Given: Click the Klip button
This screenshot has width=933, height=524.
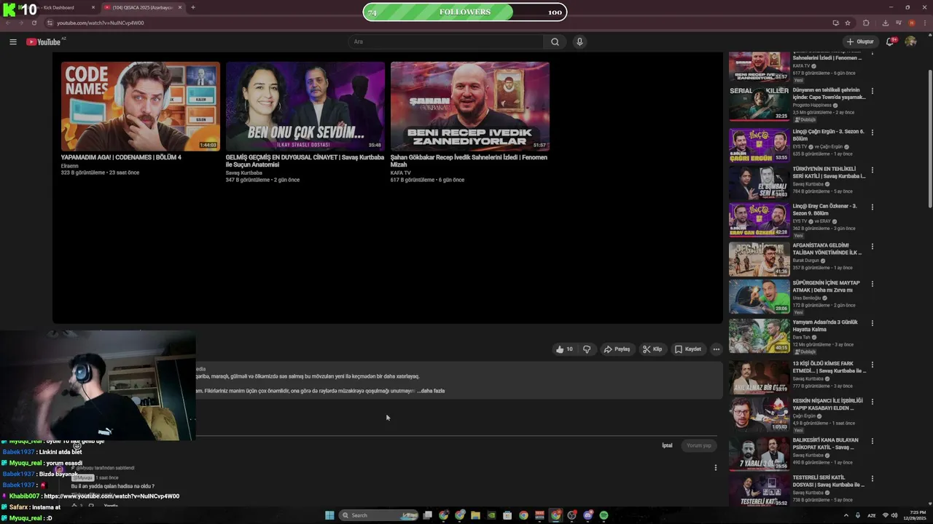Looking at the screenshot, I should tap(652, 349).
